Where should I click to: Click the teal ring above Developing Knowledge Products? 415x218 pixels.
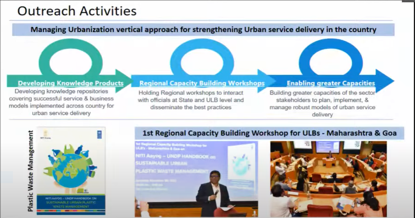point(70,43)
